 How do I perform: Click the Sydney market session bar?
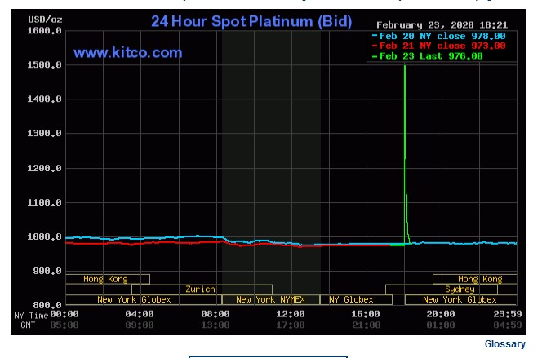click(x=460, y=289)
